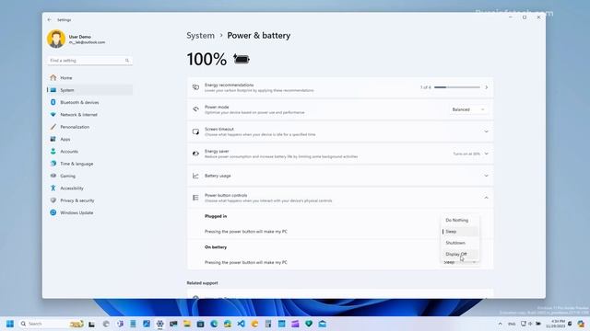This screenshot has width=590, height=331.
Task: Click the Windows Start button
Action: (10, 324)
